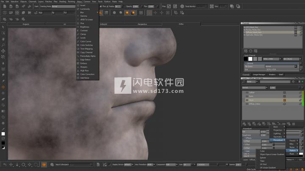The image size is (305, 171).
Task: Click the orange mask icon on the Cloud layer
Action: point(285,100)
